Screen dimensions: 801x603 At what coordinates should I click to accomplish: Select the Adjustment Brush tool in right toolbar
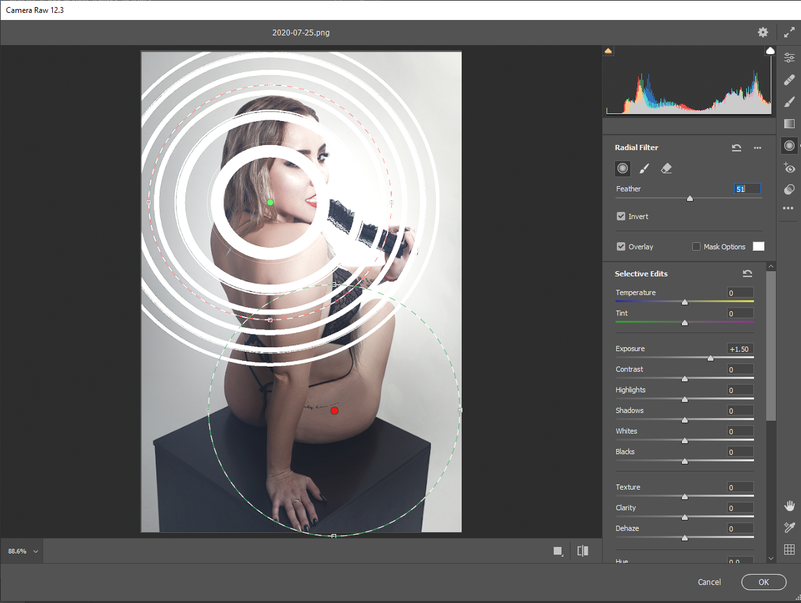[789, 102]
